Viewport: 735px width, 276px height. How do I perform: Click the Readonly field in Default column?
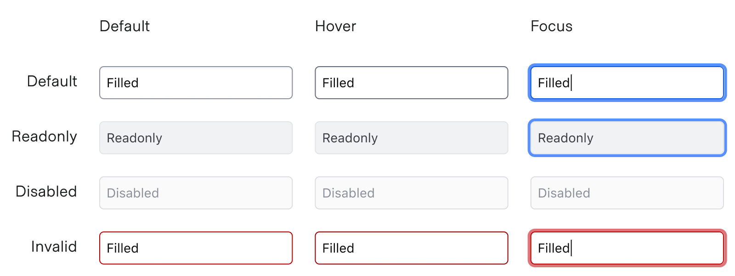[x=196, y=138]
